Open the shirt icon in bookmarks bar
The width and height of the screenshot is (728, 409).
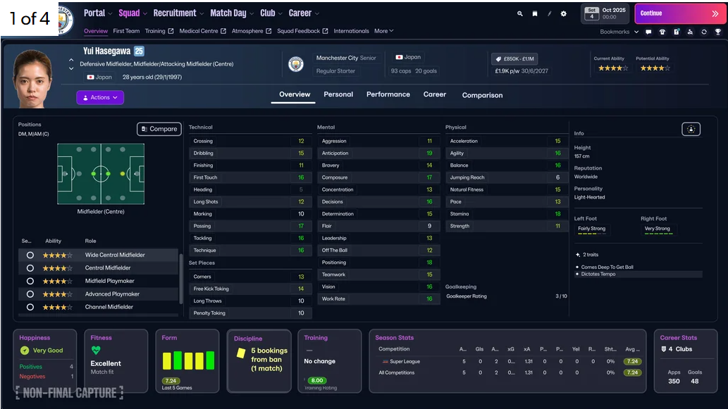pos(662,32)
